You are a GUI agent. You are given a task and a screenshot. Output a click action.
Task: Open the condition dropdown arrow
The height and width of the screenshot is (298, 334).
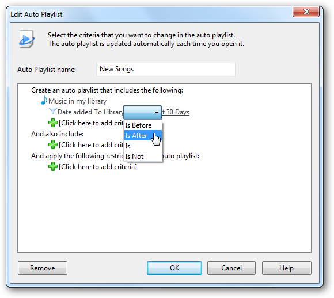(157, 112)
